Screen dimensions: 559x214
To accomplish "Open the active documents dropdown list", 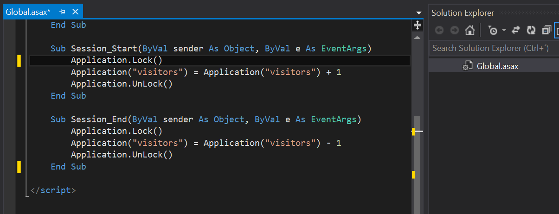I will pyautogui.click(x=419, y=13).
